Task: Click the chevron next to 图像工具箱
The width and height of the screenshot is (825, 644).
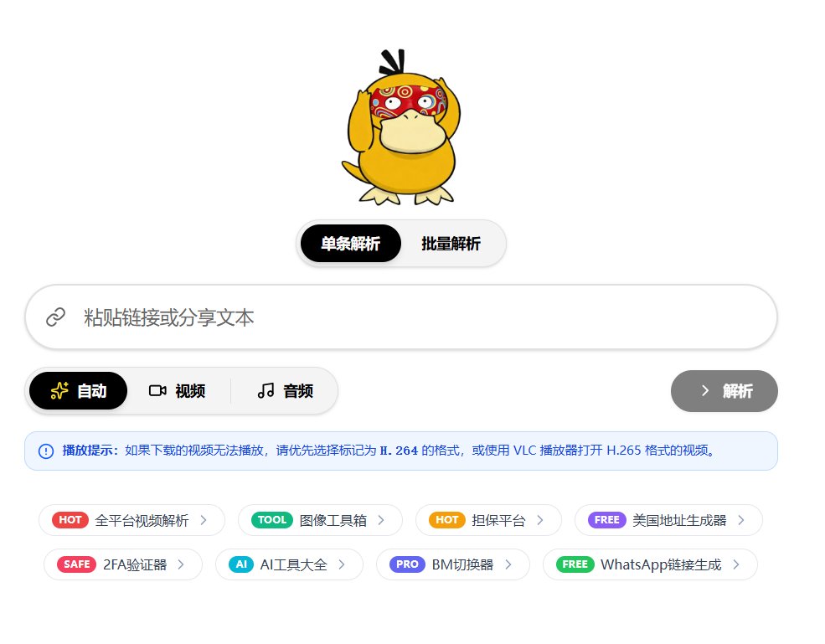Action: (x=381, y=520)
